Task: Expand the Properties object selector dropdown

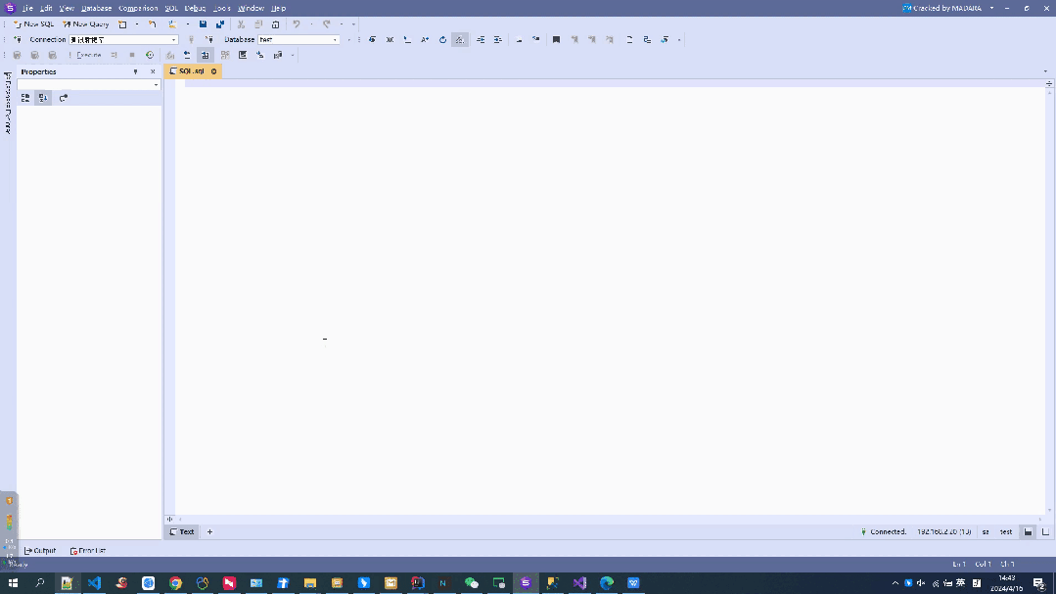Action: pos(156,85)
